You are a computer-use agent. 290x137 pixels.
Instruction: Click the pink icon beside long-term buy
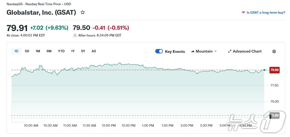[x=243, y=13]
